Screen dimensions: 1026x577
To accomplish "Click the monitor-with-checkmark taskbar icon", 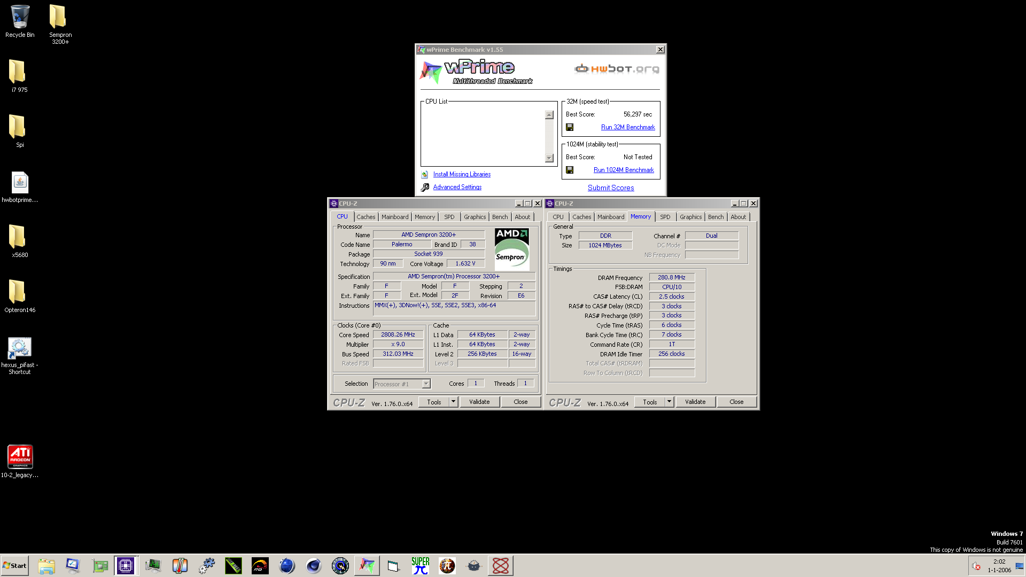I will point(73,566).
